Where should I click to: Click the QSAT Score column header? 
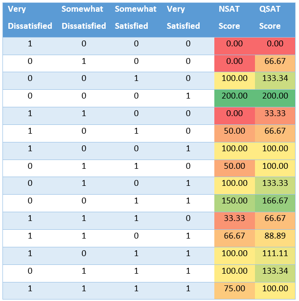tap(275, 18)
